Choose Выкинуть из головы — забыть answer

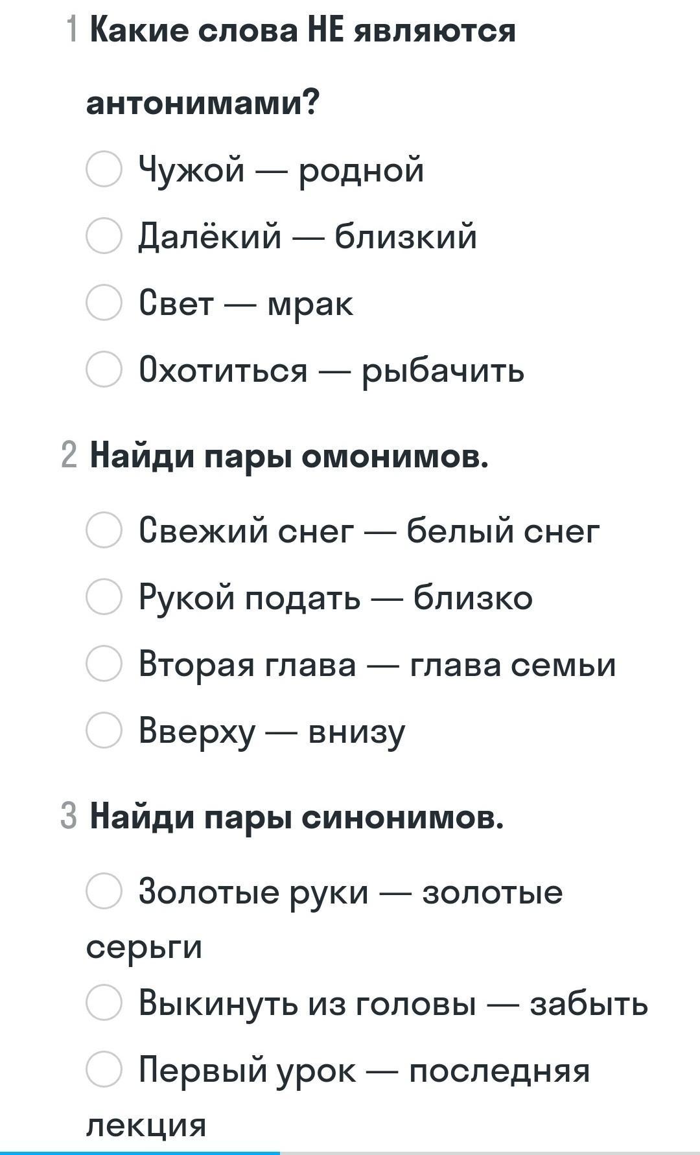[104, 1003]
